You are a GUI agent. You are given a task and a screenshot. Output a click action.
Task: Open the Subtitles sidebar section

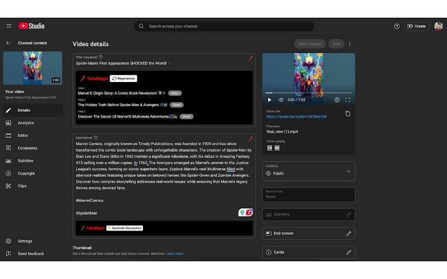point(32,161)
